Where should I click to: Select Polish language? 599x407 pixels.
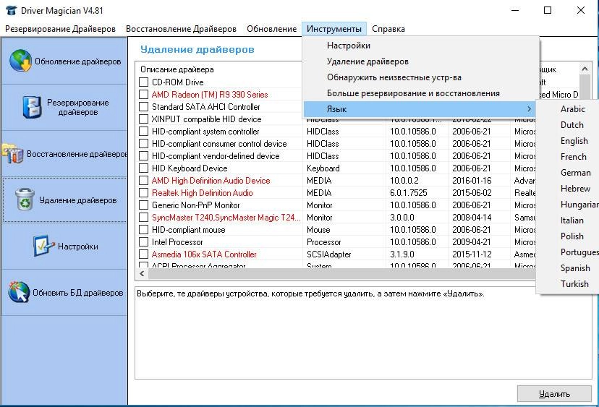coord(572,236)
